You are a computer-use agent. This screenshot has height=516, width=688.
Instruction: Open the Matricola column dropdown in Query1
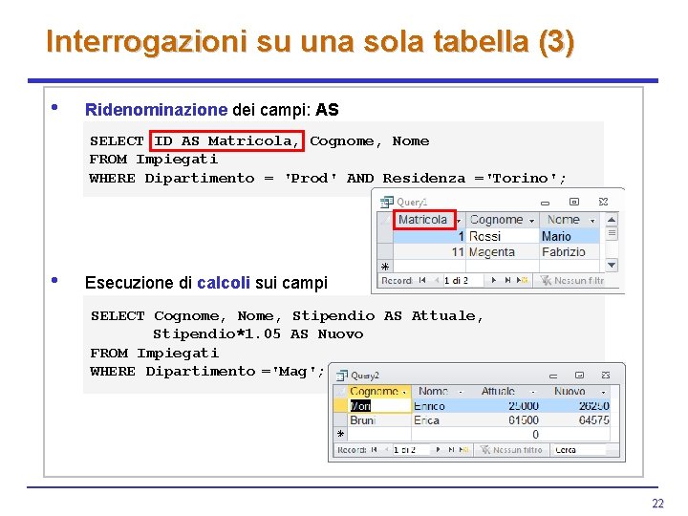pyautogui.click(x=459, y=221)
